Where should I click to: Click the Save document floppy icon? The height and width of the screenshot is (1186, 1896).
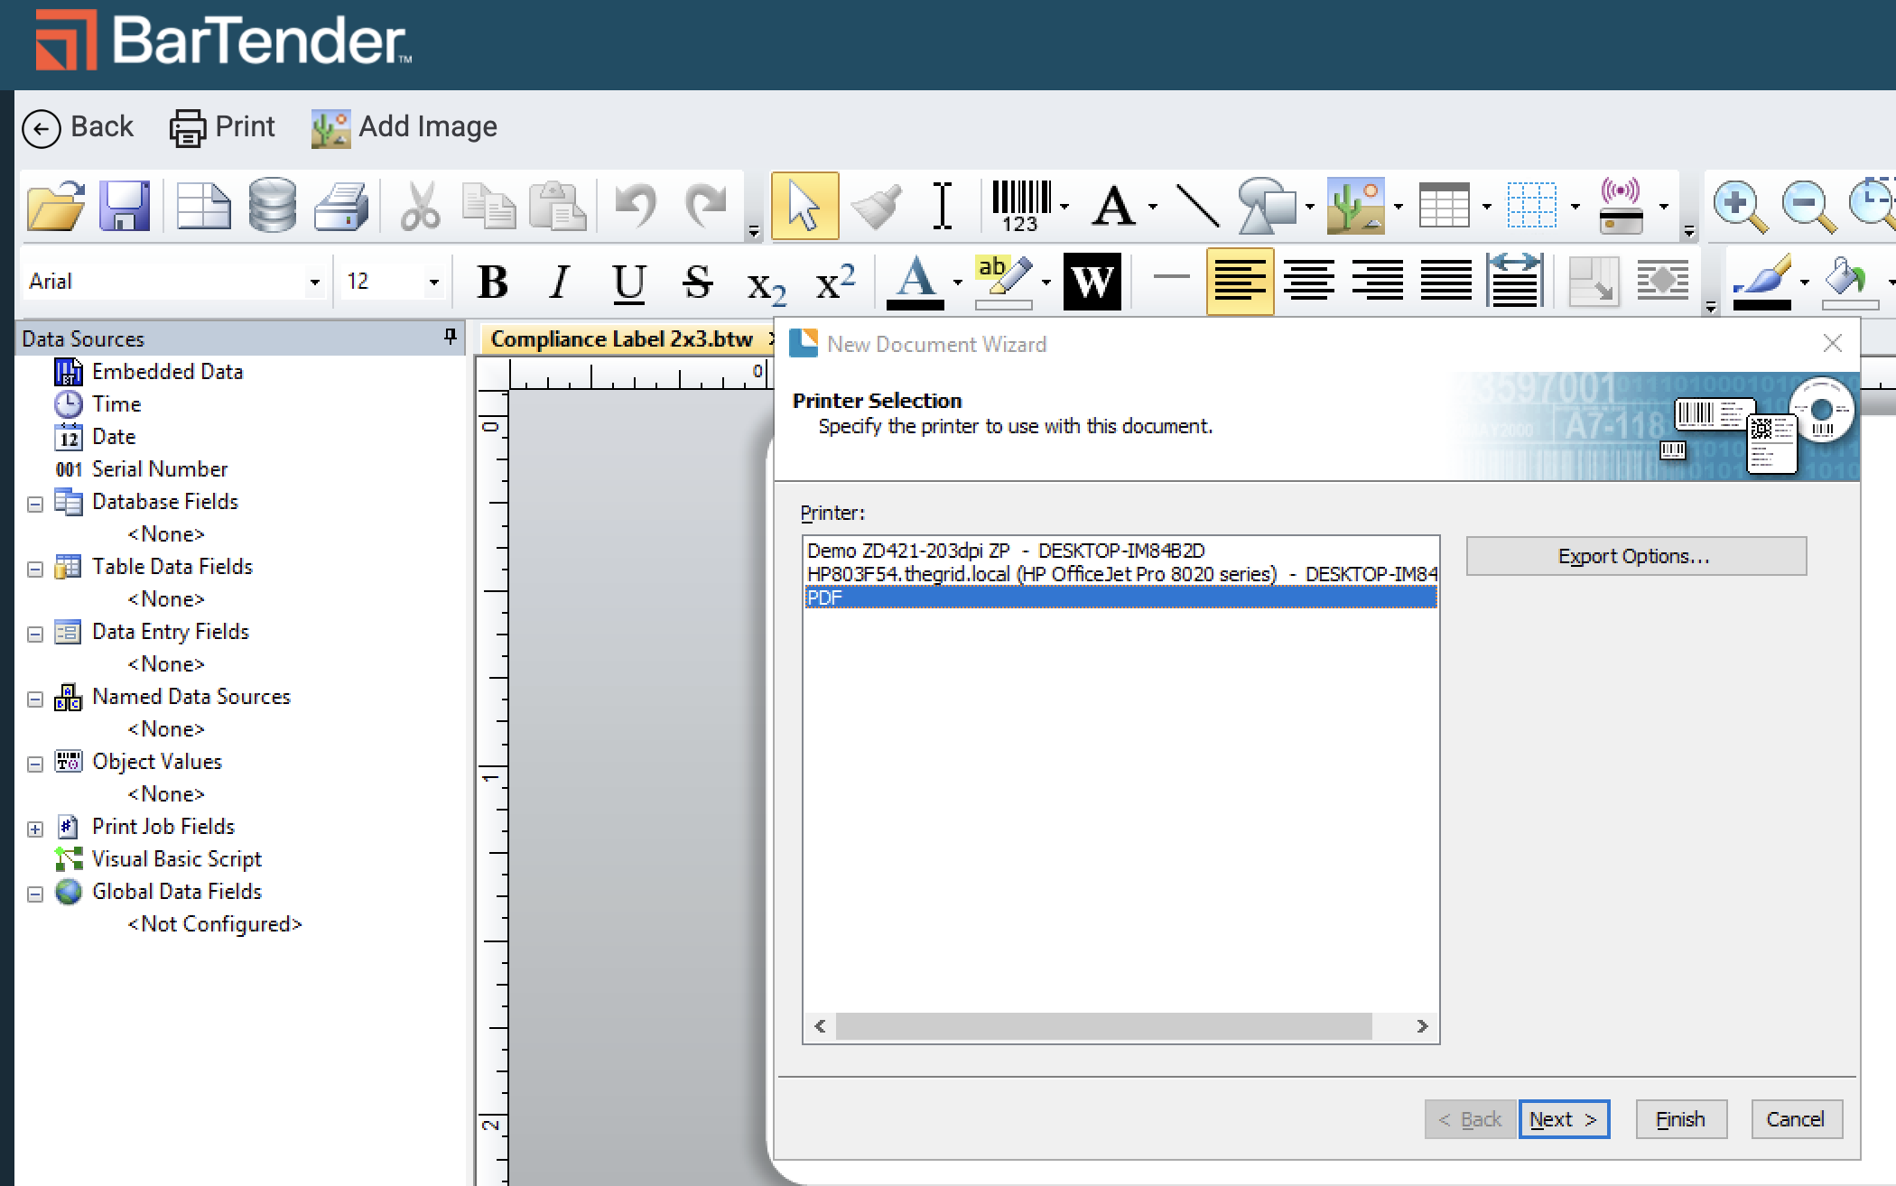coord(124,206)
